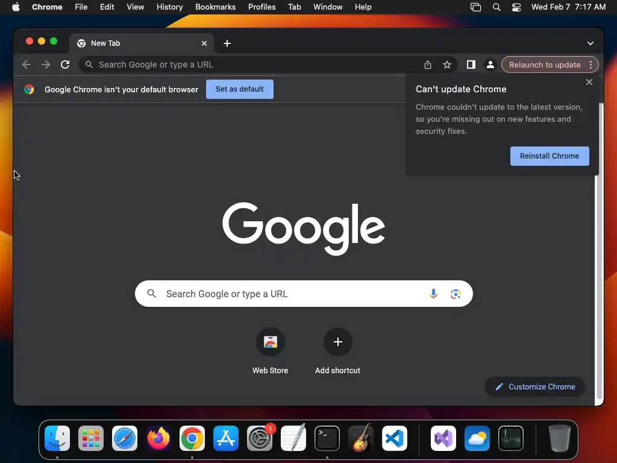Close the New Tab tab
The width and height of the screenshot is (617, 463).
(204, 43)
